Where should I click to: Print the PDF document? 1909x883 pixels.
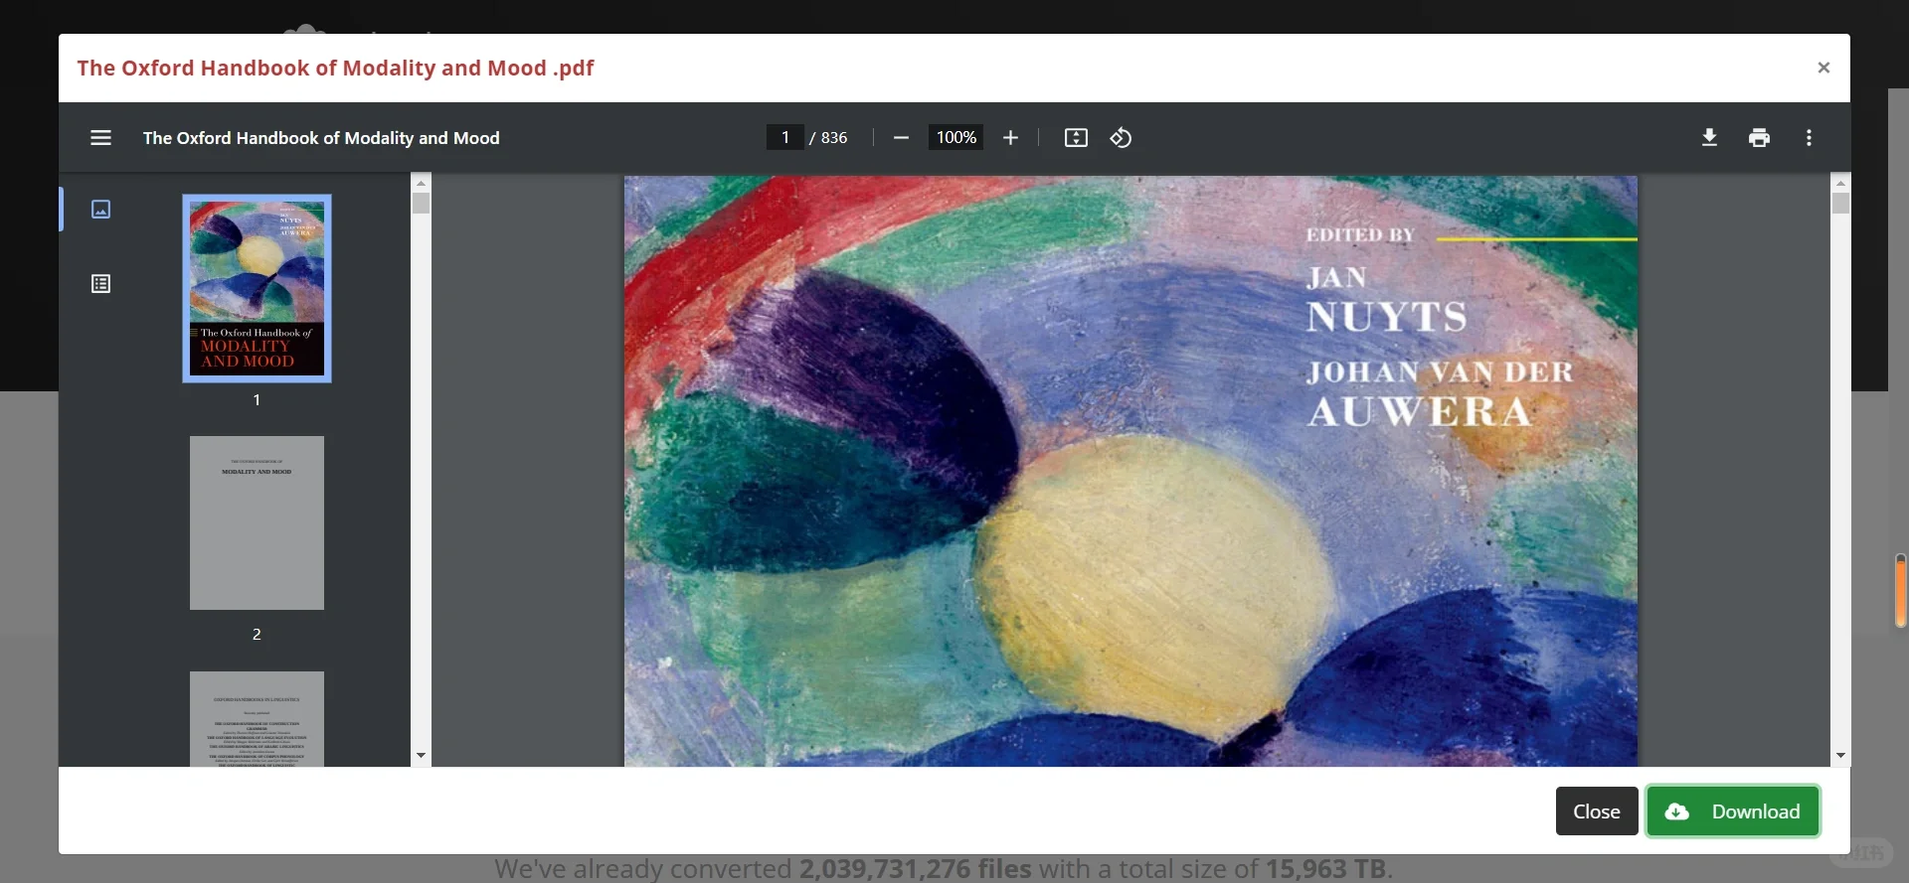(1759, 138)
